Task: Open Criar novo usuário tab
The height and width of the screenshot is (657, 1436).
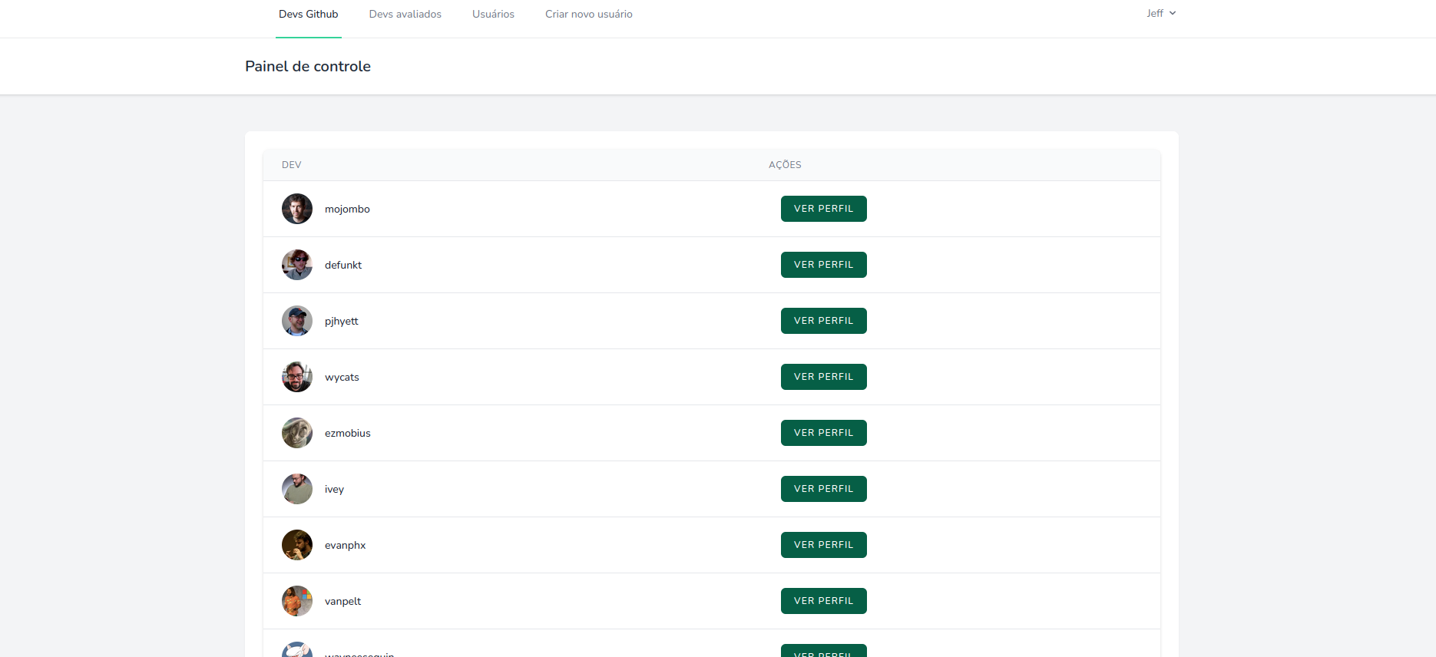Action: pyautogui.click(x=589, y=14)
